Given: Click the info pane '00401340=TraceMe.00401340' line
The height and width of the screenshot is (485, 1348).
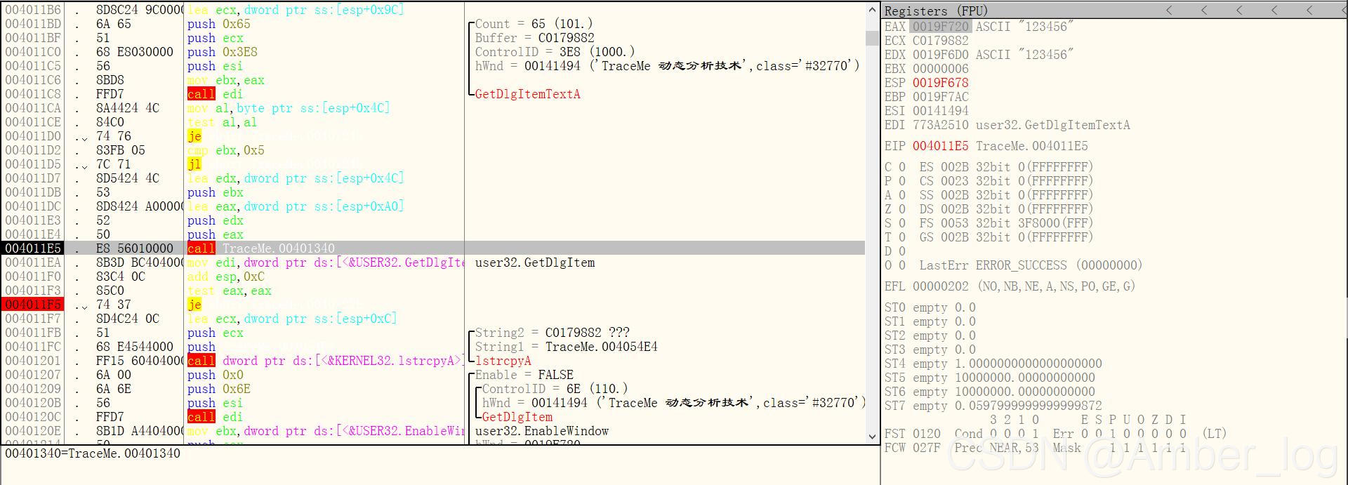Looking at the screenshot, I should (x=93, y=453).
